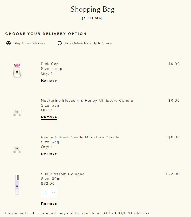Click the Pink Cap product name

[x=50, y=64]
